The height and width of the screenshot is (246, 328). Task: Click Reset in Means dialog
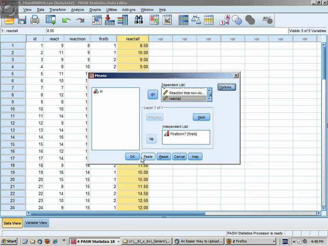[164, 157]
